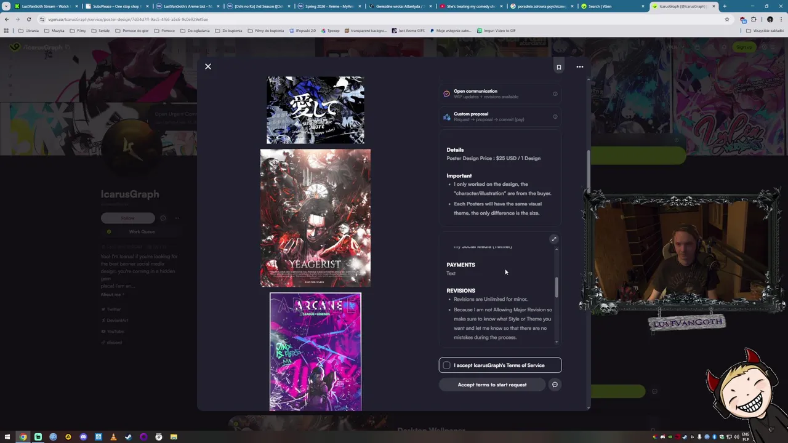Screen dimensions: 788x443
Task: Open File Explorer from the taskbar
Action: pyautogui.click(x=174, y=437)
